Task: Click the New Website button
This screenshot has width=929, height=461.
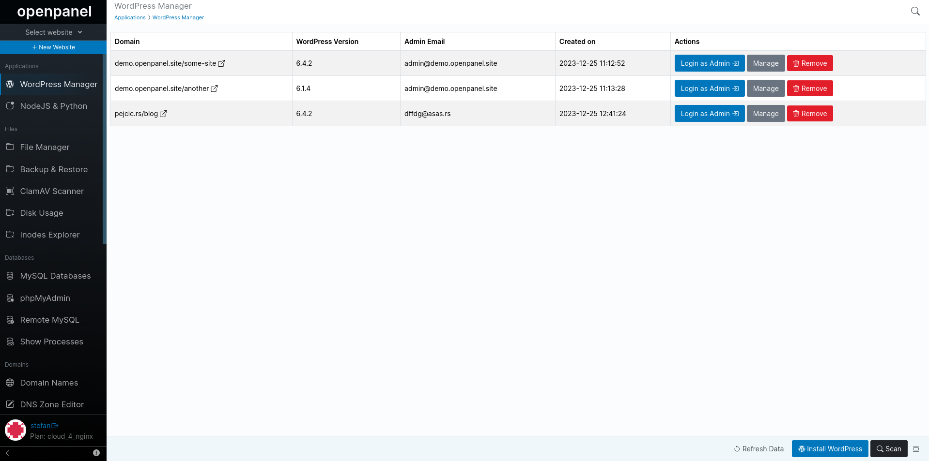Action: 53,47
